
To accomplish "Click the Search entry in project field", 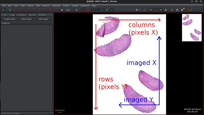I will (25, 113).
